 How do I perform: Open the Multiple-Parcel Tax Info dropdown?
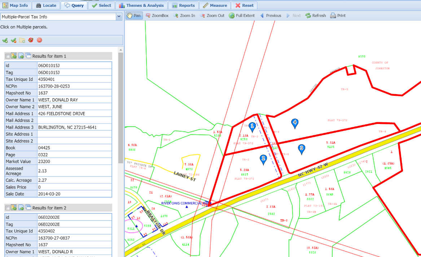click(119, 17)
